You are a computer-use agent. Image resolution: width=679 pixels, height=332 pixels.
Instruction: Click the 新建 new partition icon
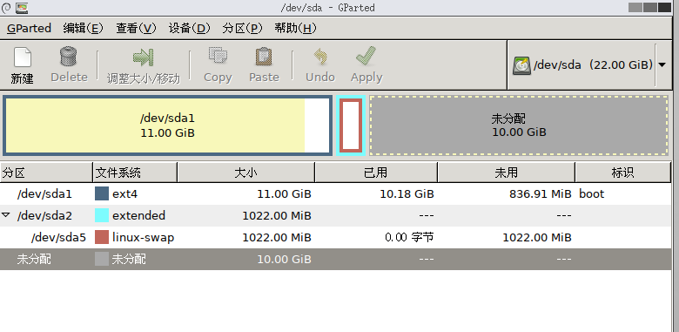pyautogui.click(x=23, y=58)
